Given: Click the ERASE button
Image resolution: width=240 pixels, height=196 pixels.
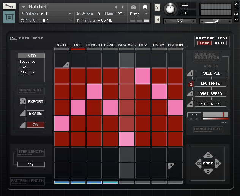Looking at the screenshot, I should 35,113.
